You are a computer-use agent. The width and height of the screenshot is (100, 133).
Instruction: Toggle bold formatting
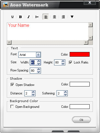click(20, 17)
